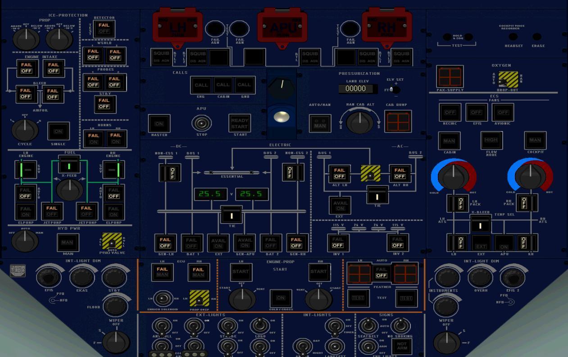This screenshot has height=357, width=568.
Task: Toggle the DC bus TIE switch
Action: coord(231,215)
